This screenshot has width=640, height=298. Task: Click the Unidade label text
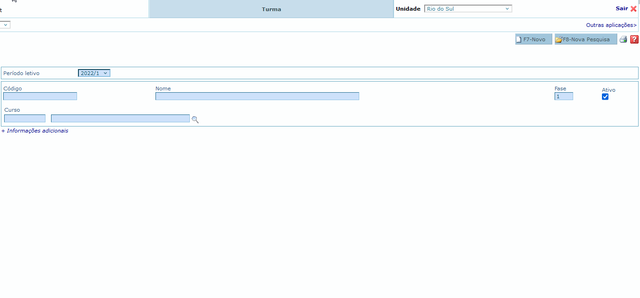408,9
